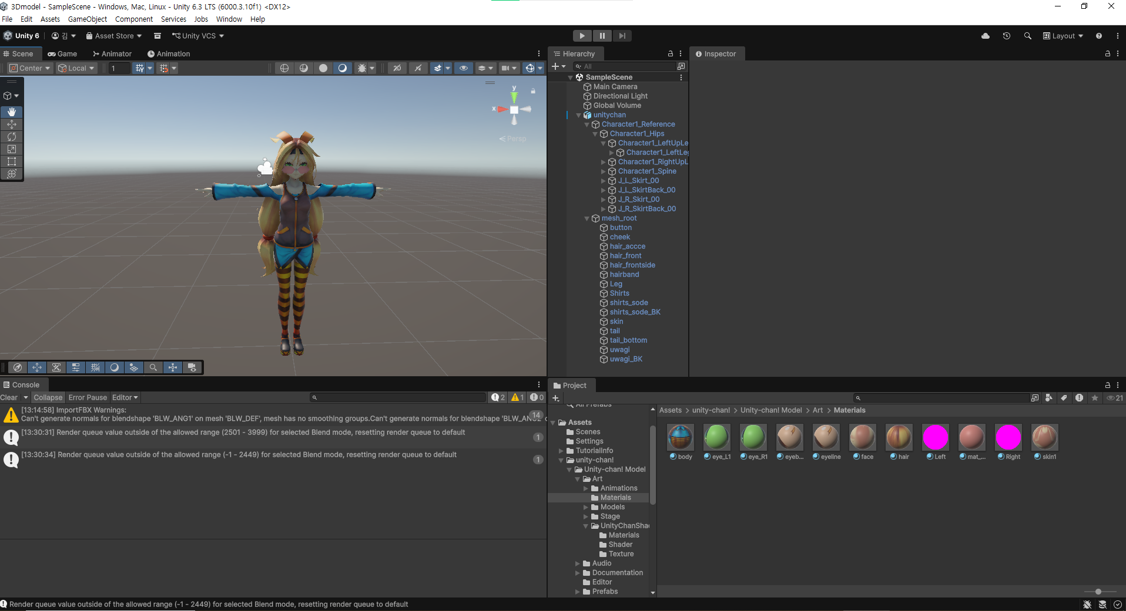Open the Console panel three-dot menu

click(539, 384)
